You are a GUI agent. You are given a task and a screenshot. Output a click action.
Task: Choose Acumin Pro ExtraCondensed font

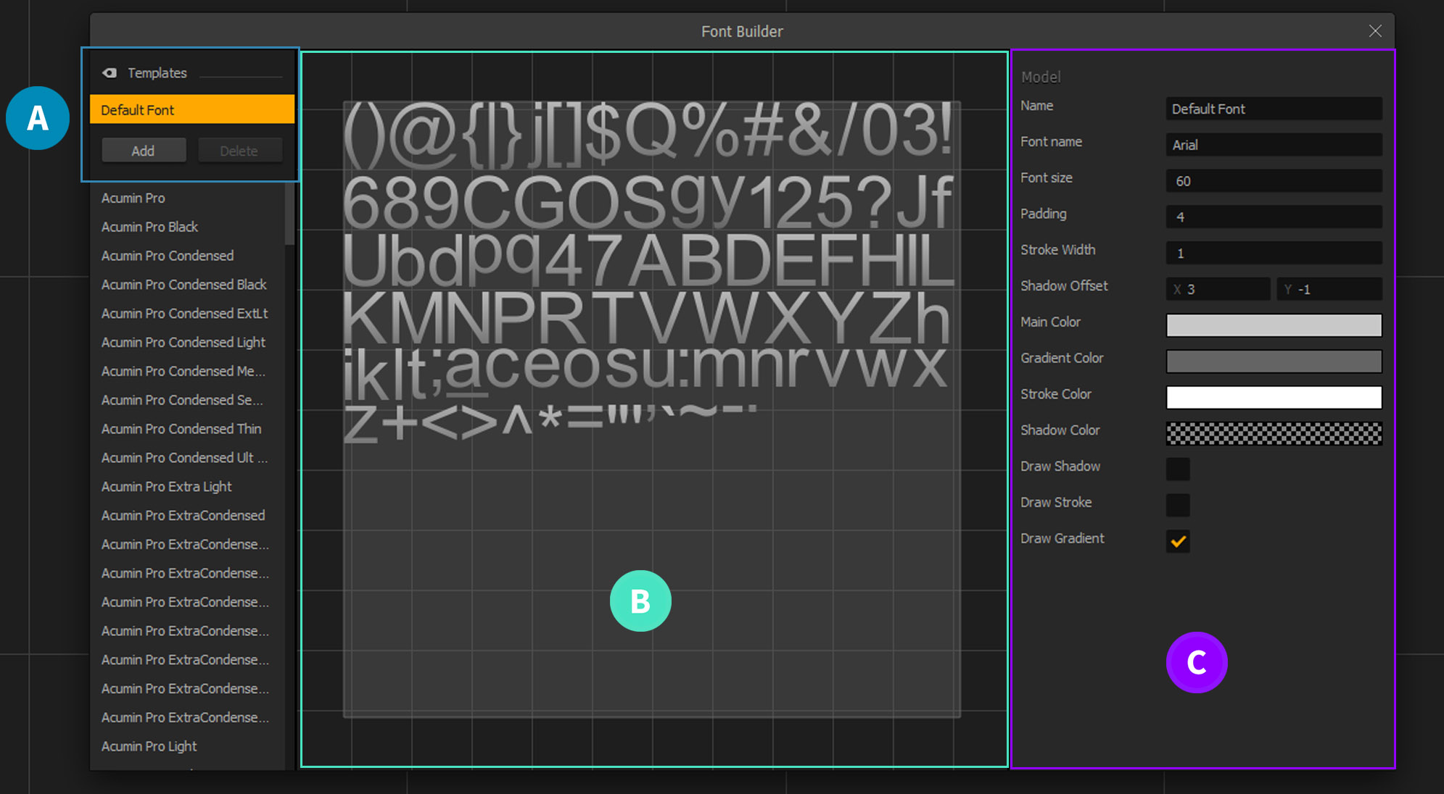tap(183, 515)
